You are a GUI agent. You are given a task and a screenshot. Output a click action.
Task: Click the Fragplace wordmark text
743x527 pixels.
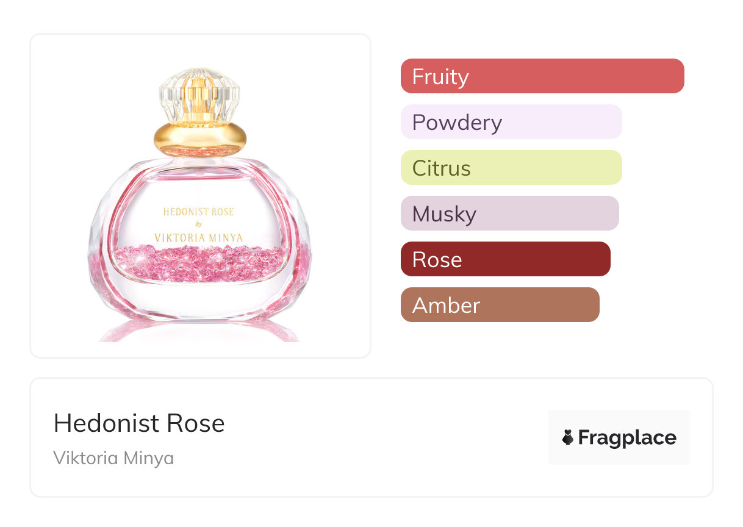click(x=627, y=437)
